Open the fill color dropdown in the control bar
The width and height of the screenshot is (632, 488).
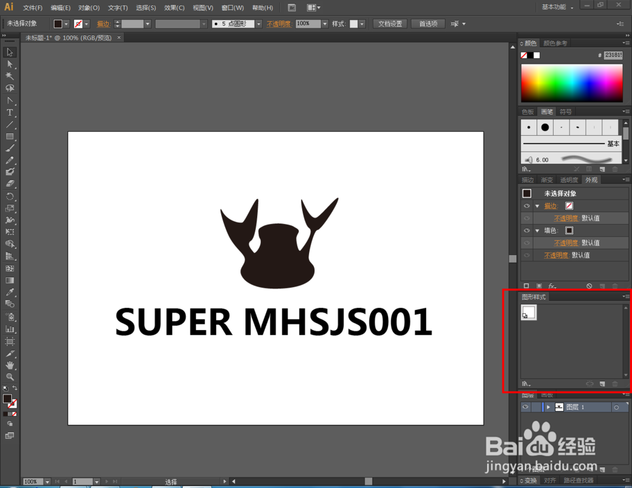[x=66, y=24]
